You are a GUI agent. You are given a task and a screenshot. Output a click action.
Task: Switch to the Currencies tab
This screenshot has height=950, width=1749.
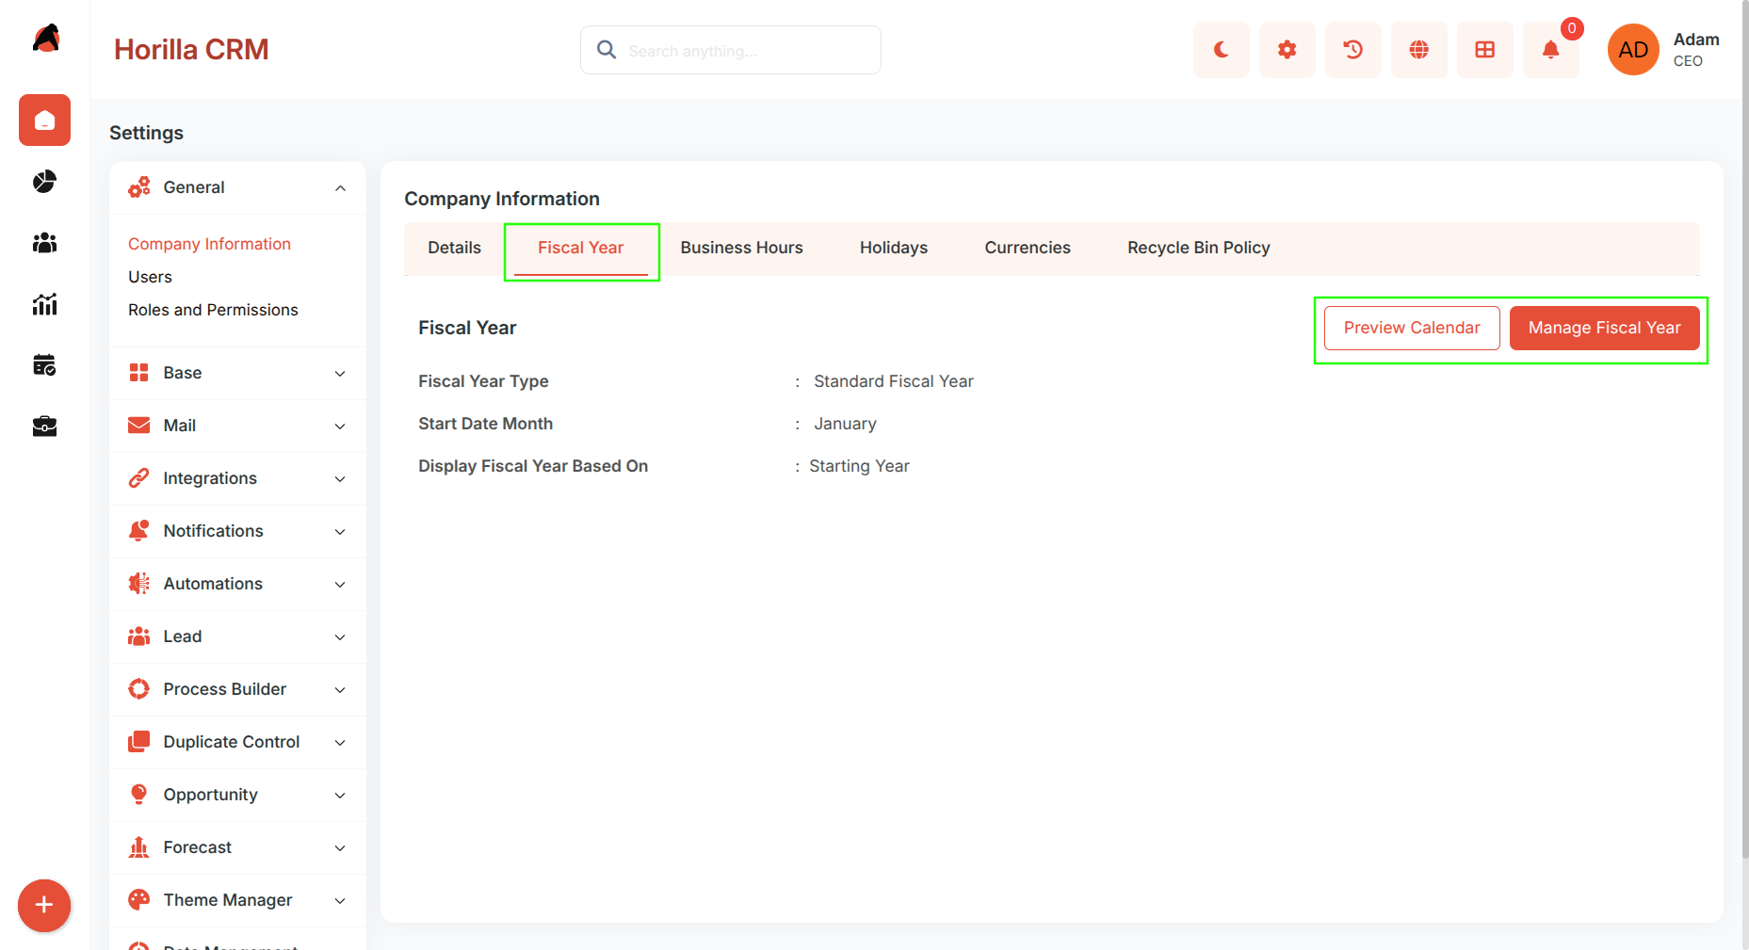click(1028, 248)
